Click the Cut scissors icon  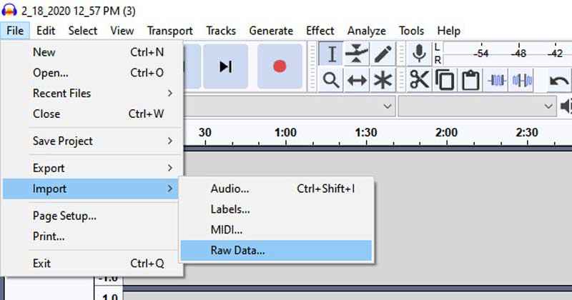tap(420, 80)
